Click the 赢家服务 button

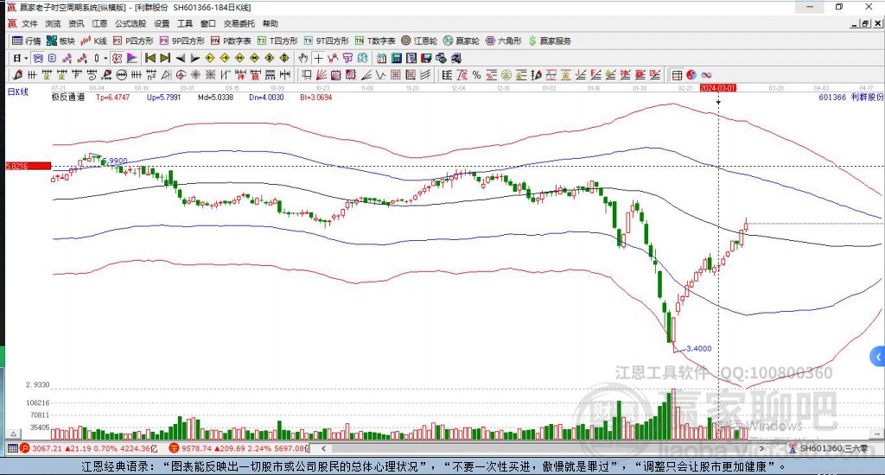550,41
